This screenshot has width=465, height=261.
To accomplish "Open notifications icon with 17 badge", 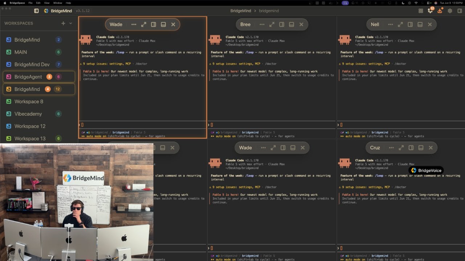I will tap(430, 11).
